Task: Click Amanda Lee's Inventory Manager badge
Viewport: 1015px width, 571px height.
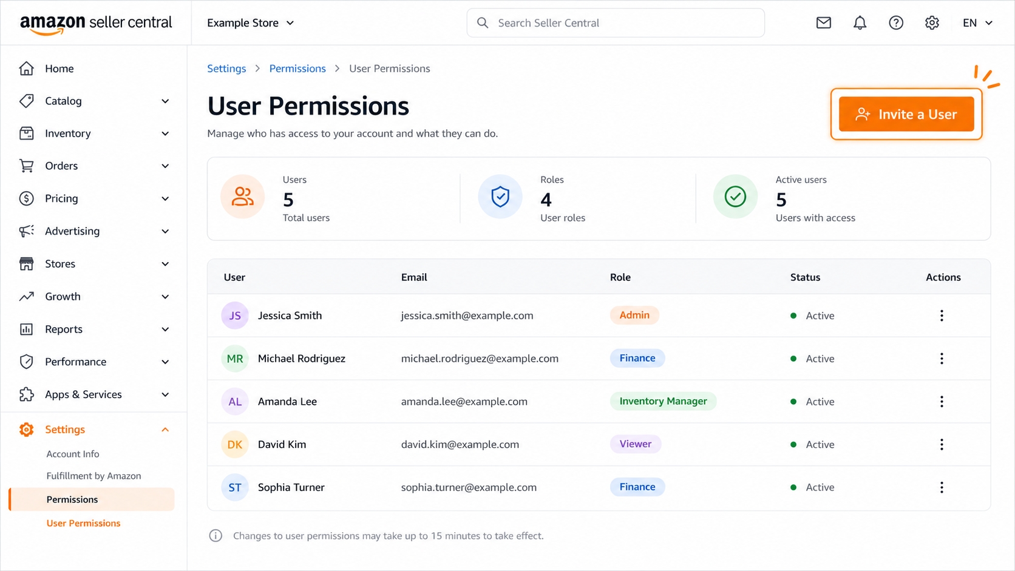Action: [x=663, y=401]
